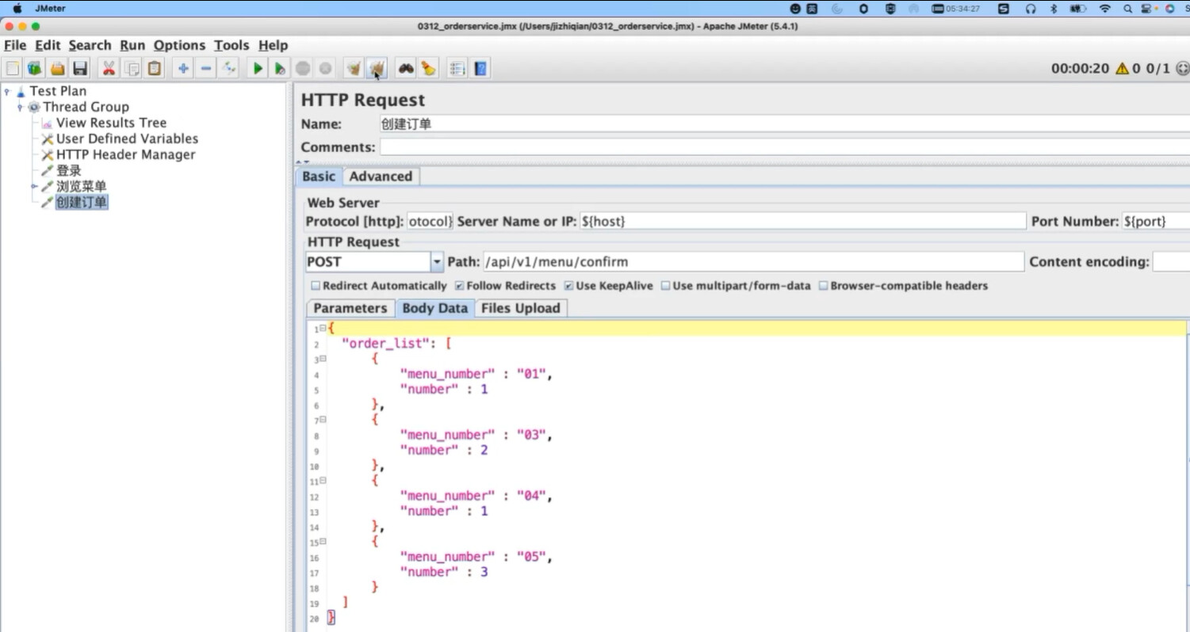Open Search with the binoculars icon
This screenshot has height=632, width=1190.
(406, 69)
